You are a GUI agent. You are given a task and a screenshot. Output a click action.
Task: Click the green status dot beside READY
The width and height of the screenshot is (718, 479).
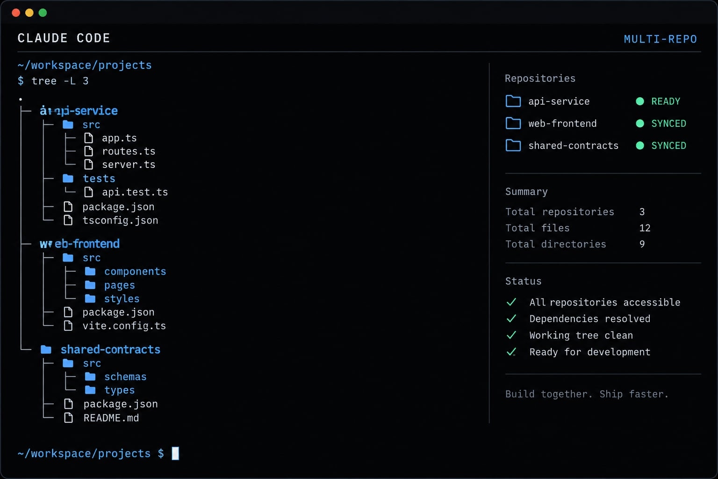[x=640, y=102]
